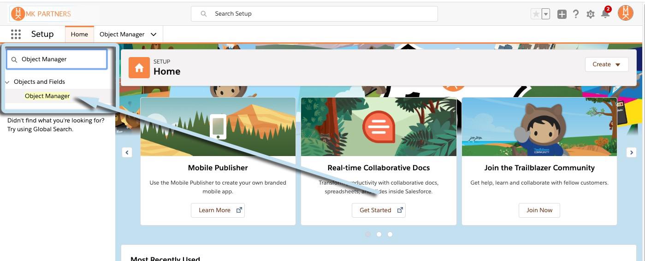
Task: Click the help question mark icon
Action: (576, 14)
